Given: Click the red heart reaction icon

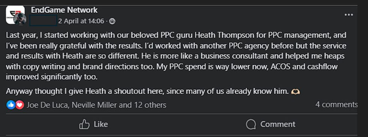Looking at the screenshot, I should (20, 105).
